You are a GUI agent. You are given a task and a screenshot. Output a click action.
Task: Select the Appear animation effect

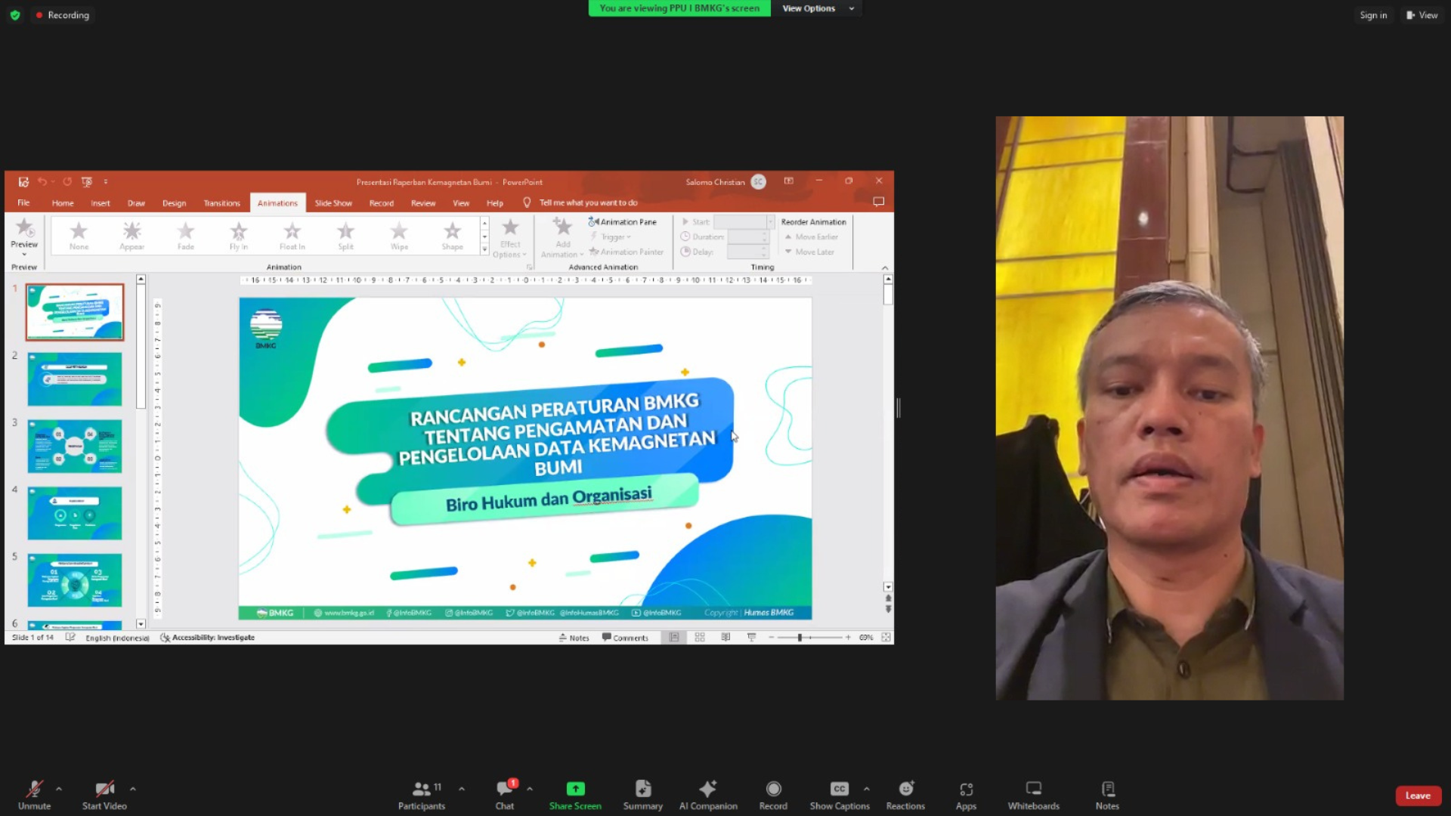(x=131, y=235)
